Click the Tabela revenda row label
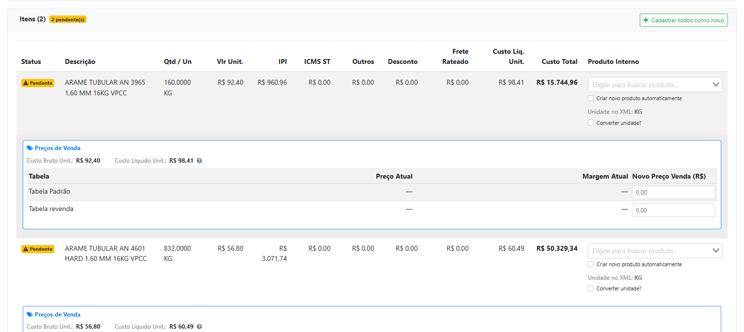This screenshot has height=332, width=744. coord(51,209)
